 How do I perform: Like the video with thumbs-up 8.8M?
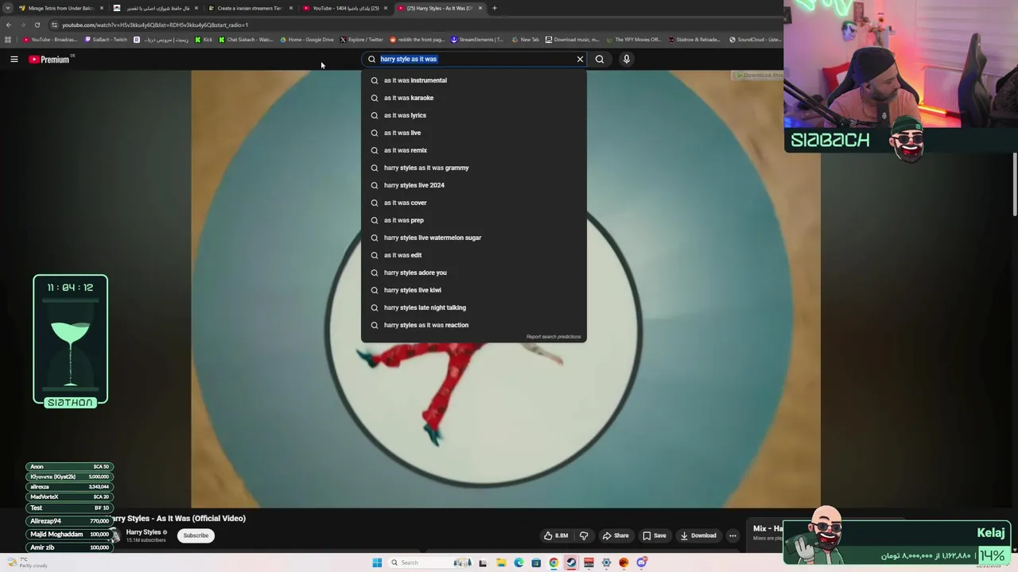click(x=556, y=535)
